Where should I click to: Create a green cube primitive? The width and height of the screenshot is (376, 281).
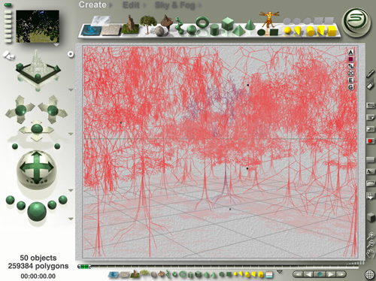228,23
